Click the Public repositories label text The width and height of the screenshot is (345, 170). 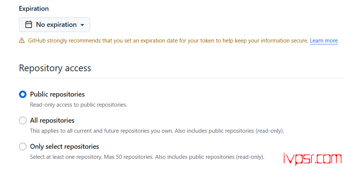point(57,94)
